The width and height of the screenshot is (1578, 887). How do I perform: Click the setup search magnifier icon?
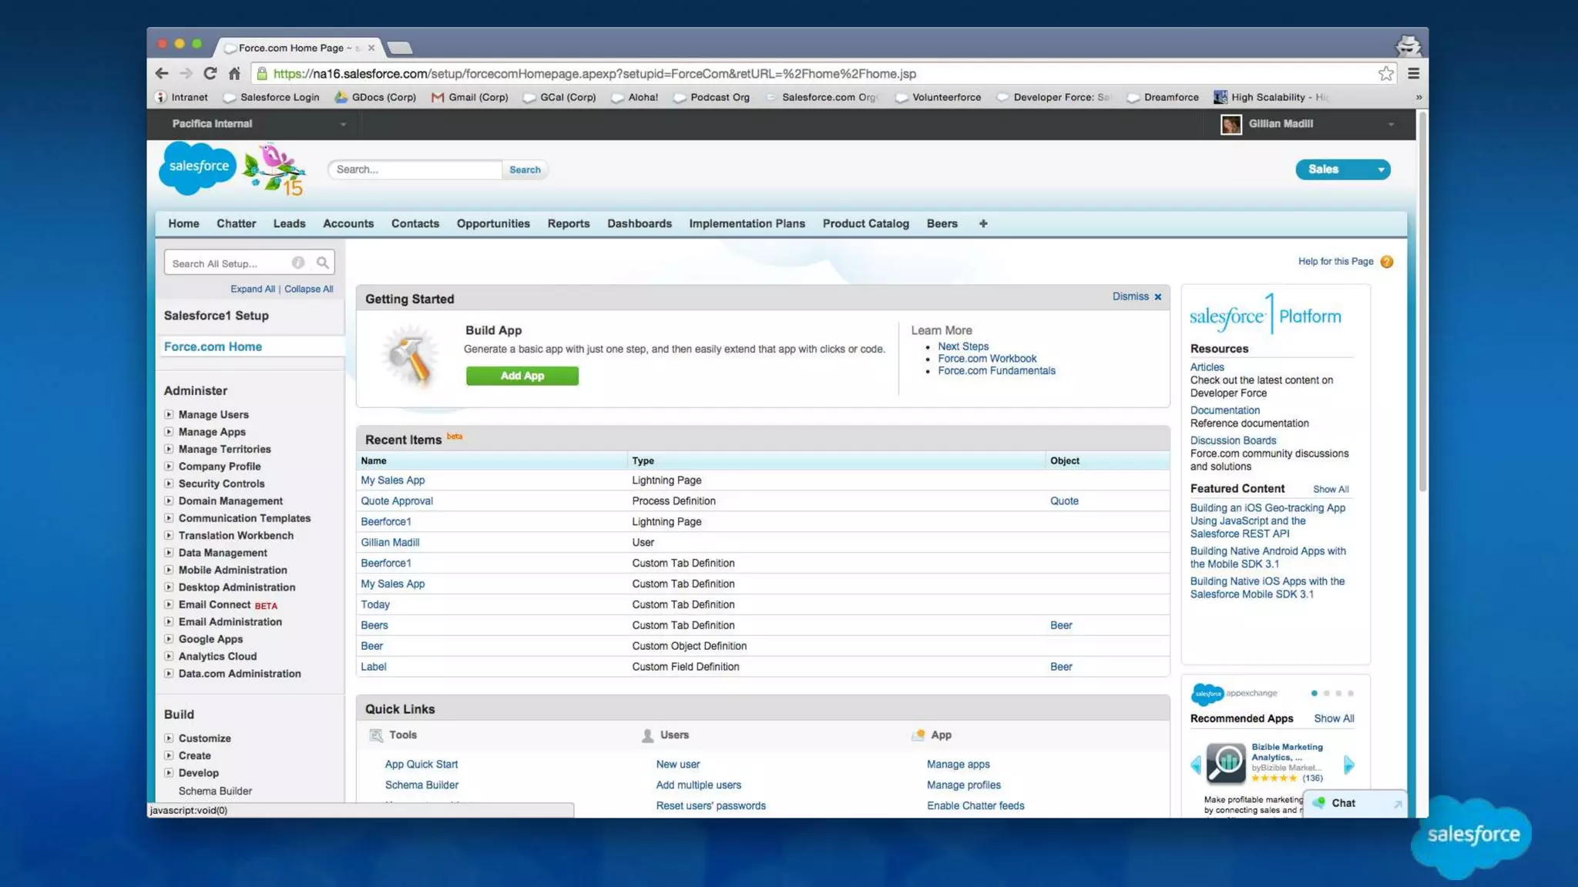point(323,263)
